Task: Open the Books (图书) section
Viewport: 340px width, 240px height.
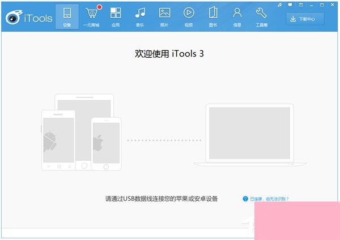Action: tap(213, 16)
